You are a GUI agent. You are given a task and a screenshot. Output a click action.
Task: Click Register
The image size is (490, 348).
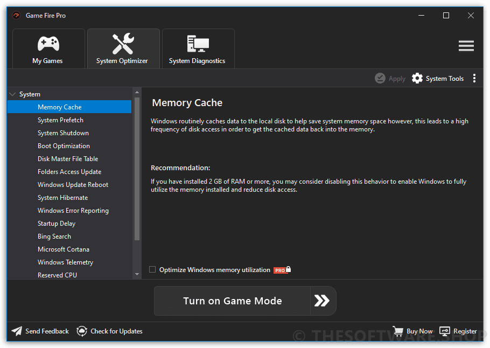point(458,331)
